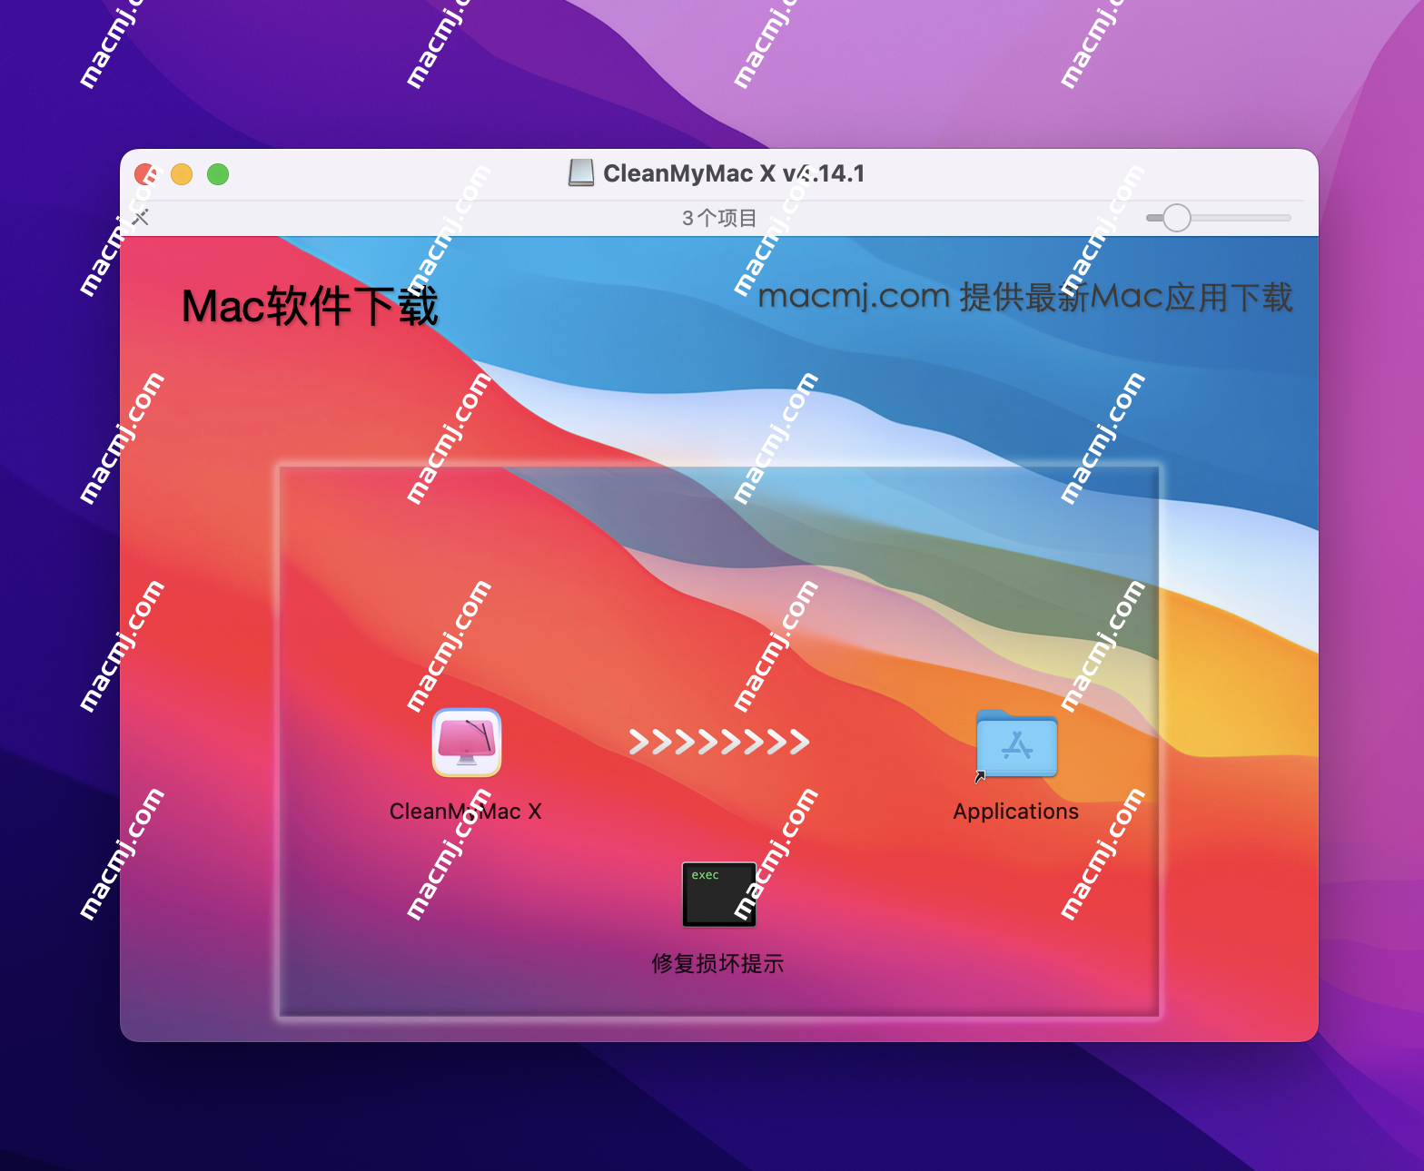Click the CleanMyMac X v4.14.1 window title
Screen dimensions: 1424x1171
tap(734, 173)
